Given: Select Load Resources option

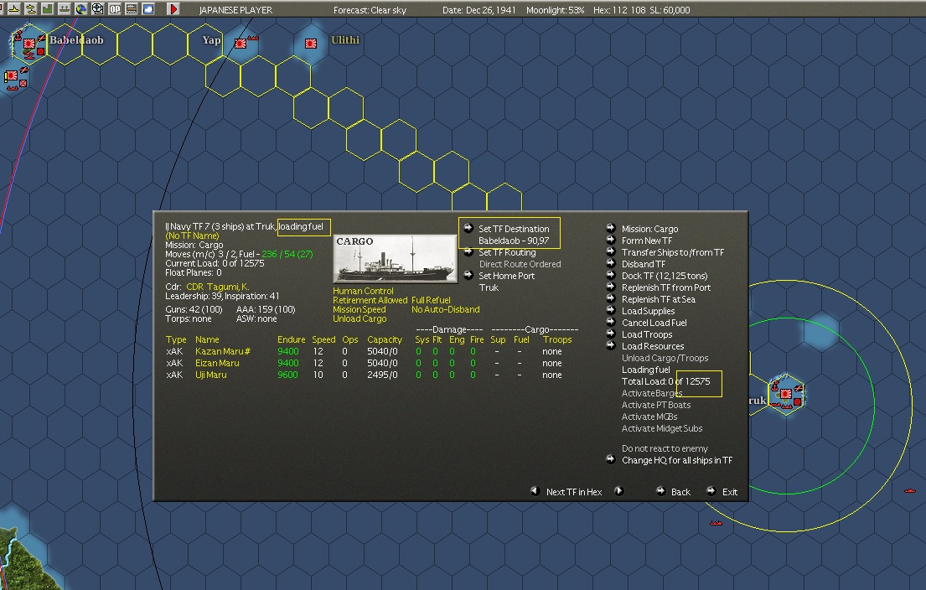Looking at the screenshot, I should coord(653,347).
